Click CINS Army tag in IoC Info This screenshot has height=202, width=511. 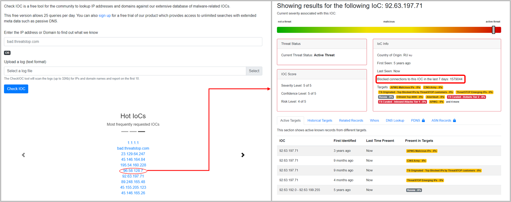click(433, 87)
